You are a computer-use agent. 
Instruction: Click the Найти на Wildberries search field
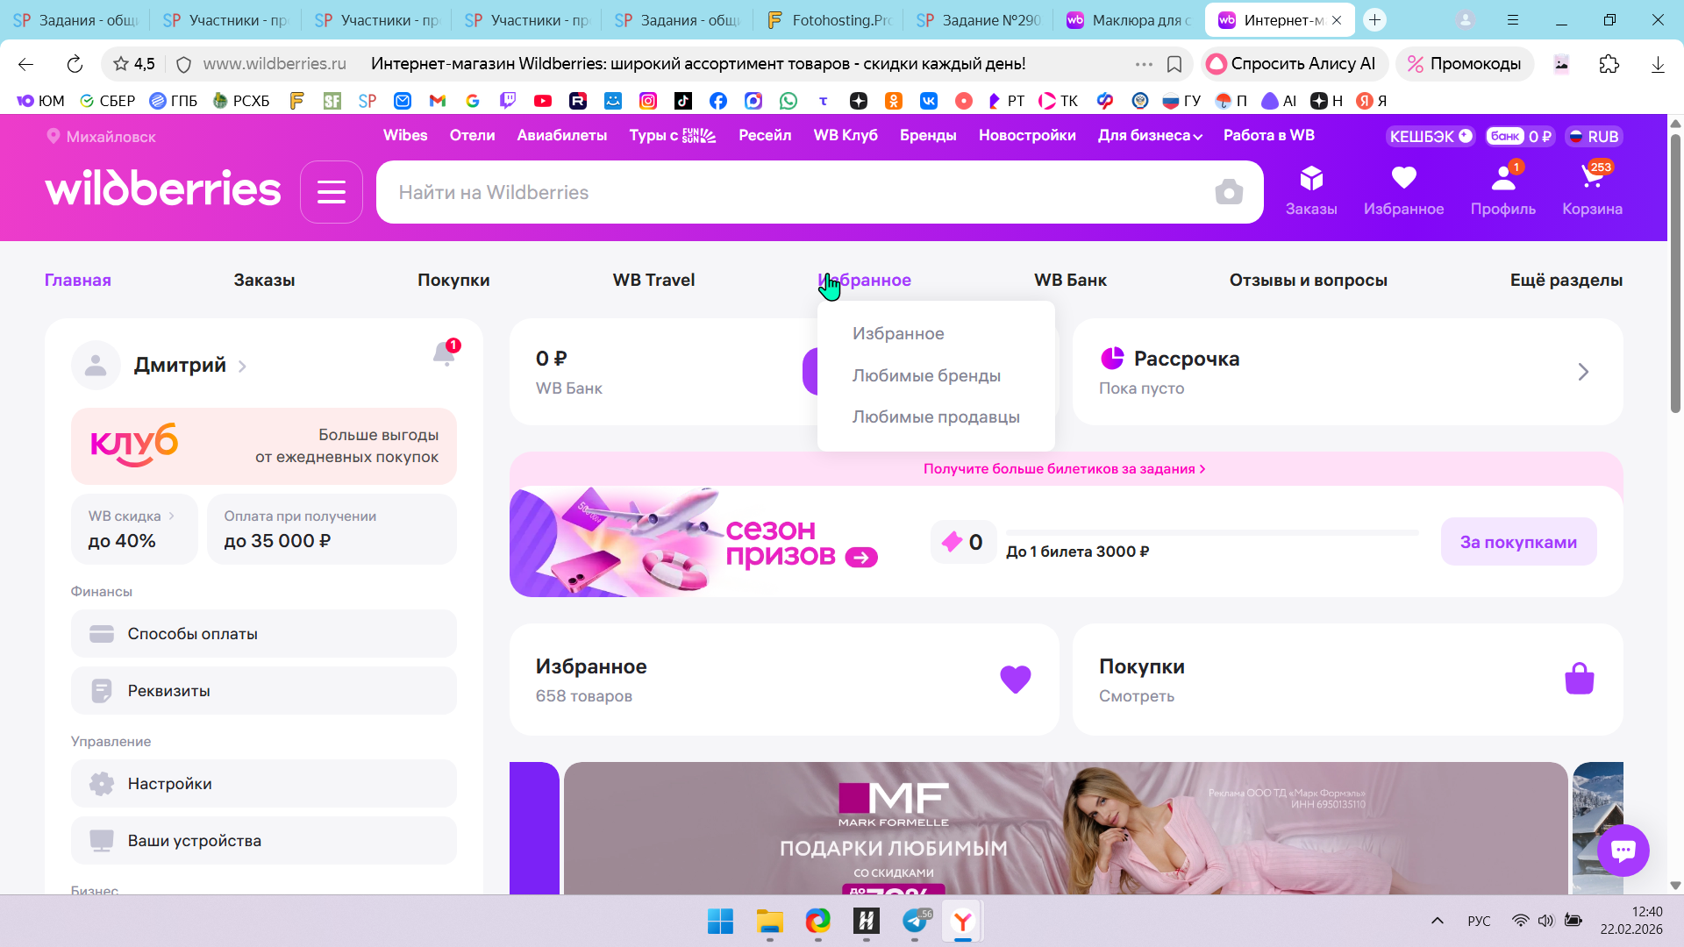click(x=789, y=192)
